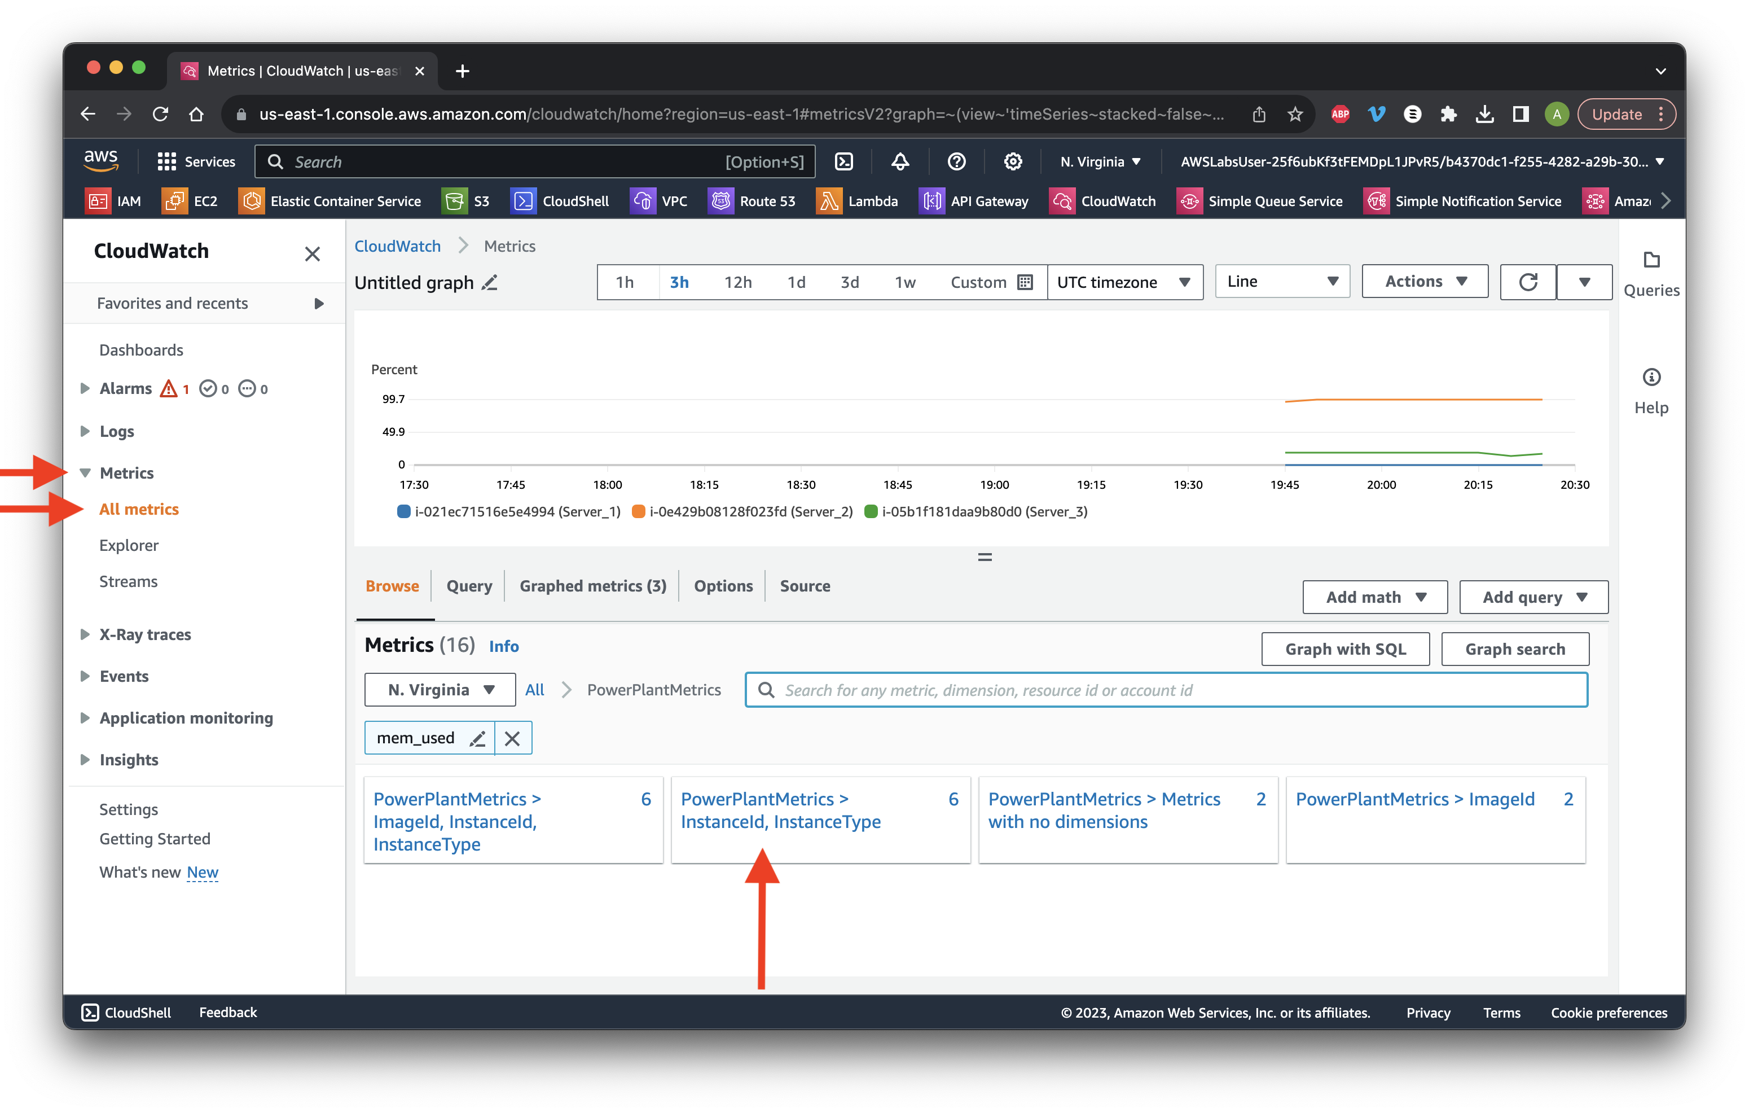Open the AWS Services grid menu

[x=196, y=161]
